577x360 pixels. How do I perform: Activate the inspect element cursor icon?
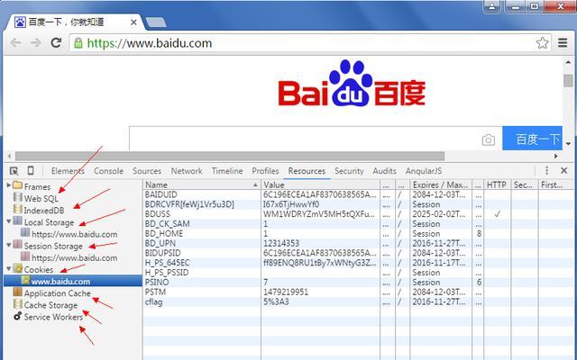pyautogui.click(x=14, y=171)
